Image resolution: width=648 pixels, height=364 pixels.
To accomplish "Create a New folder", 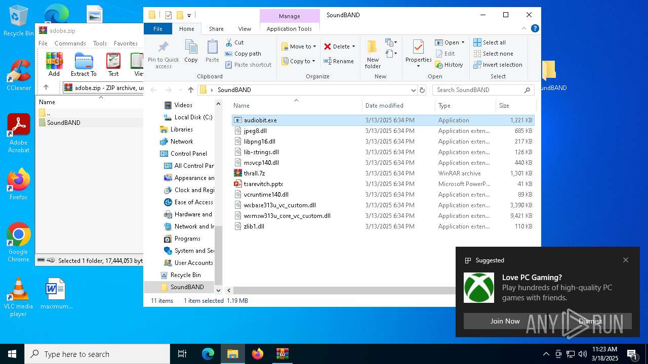I will tap(373, 55).
